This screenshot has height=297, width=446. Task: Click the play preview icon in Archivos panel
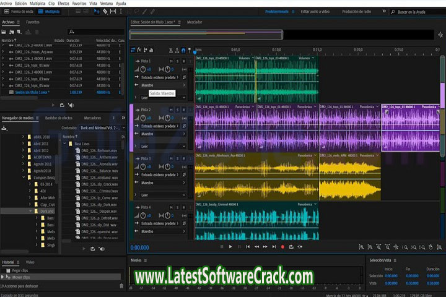(x=53, y=105)
